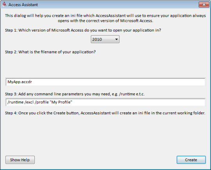Click the Access Assistant title bar text
This screenshot has width=211, height=170.
23,5
